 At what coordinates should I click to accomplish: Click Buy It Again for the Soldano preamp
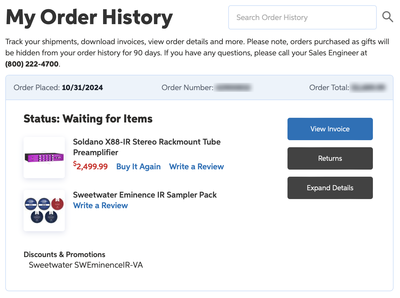(138, 167)
